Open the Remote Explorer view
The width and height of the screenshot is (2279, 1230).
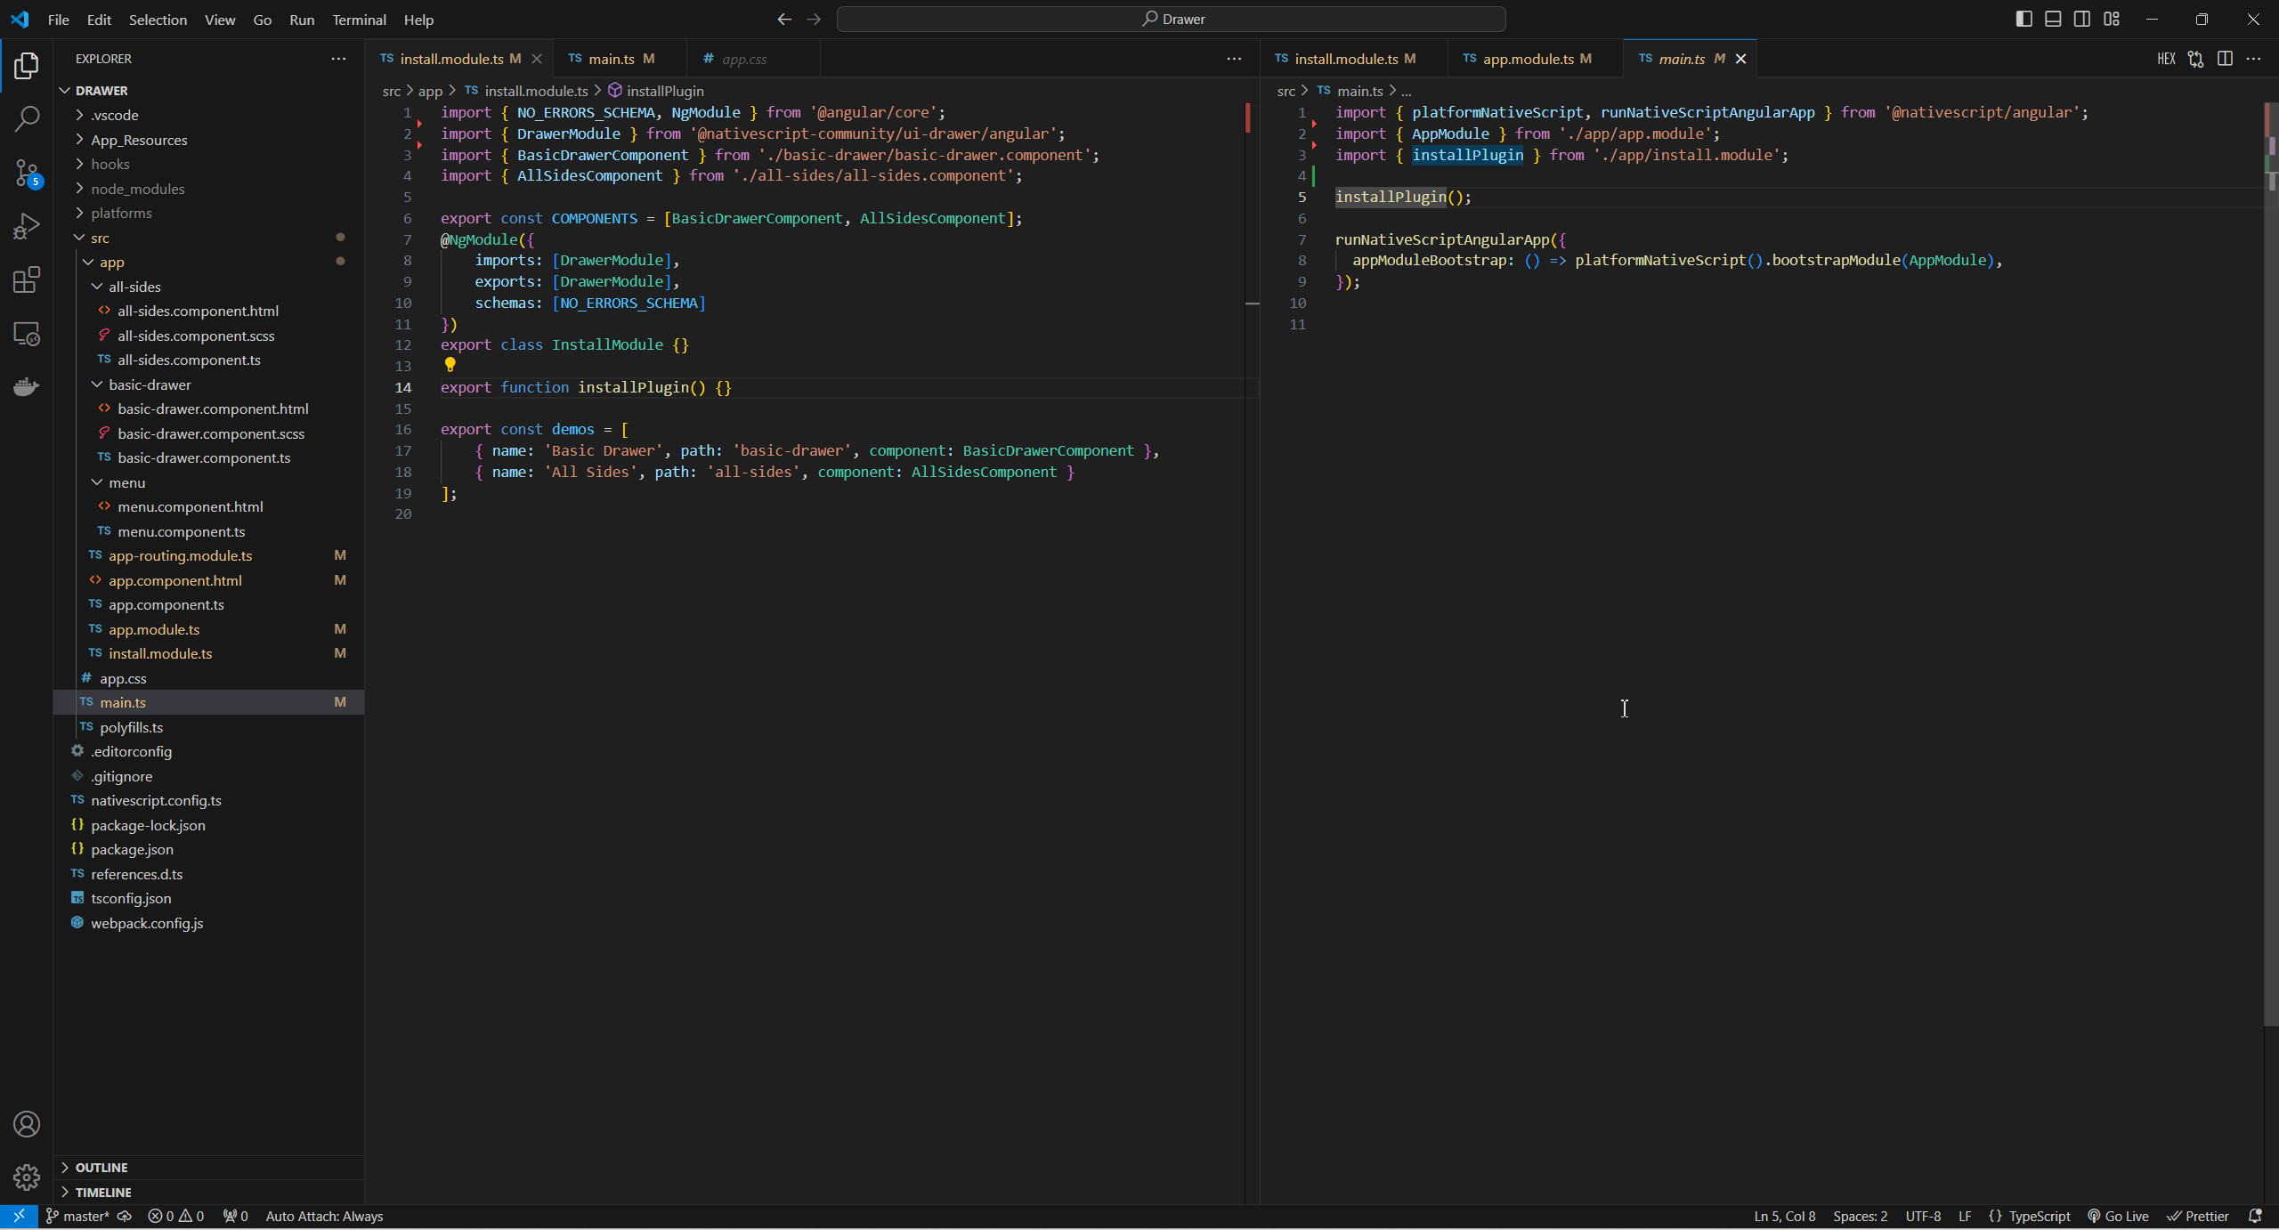pyautogui.click(x=27, y=334)
